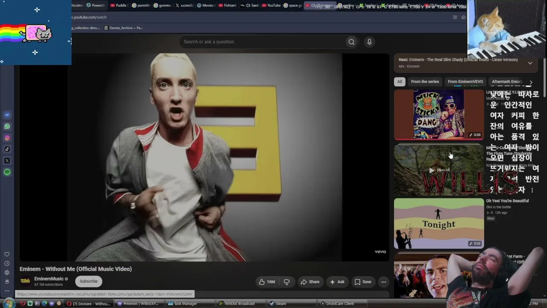Open X (Twitter) in the browser sidebar

(7, 161)
